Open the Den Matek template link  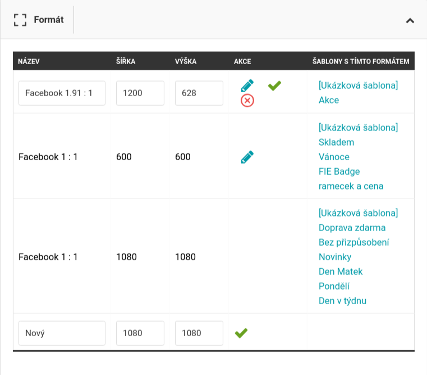coord(341,272)
